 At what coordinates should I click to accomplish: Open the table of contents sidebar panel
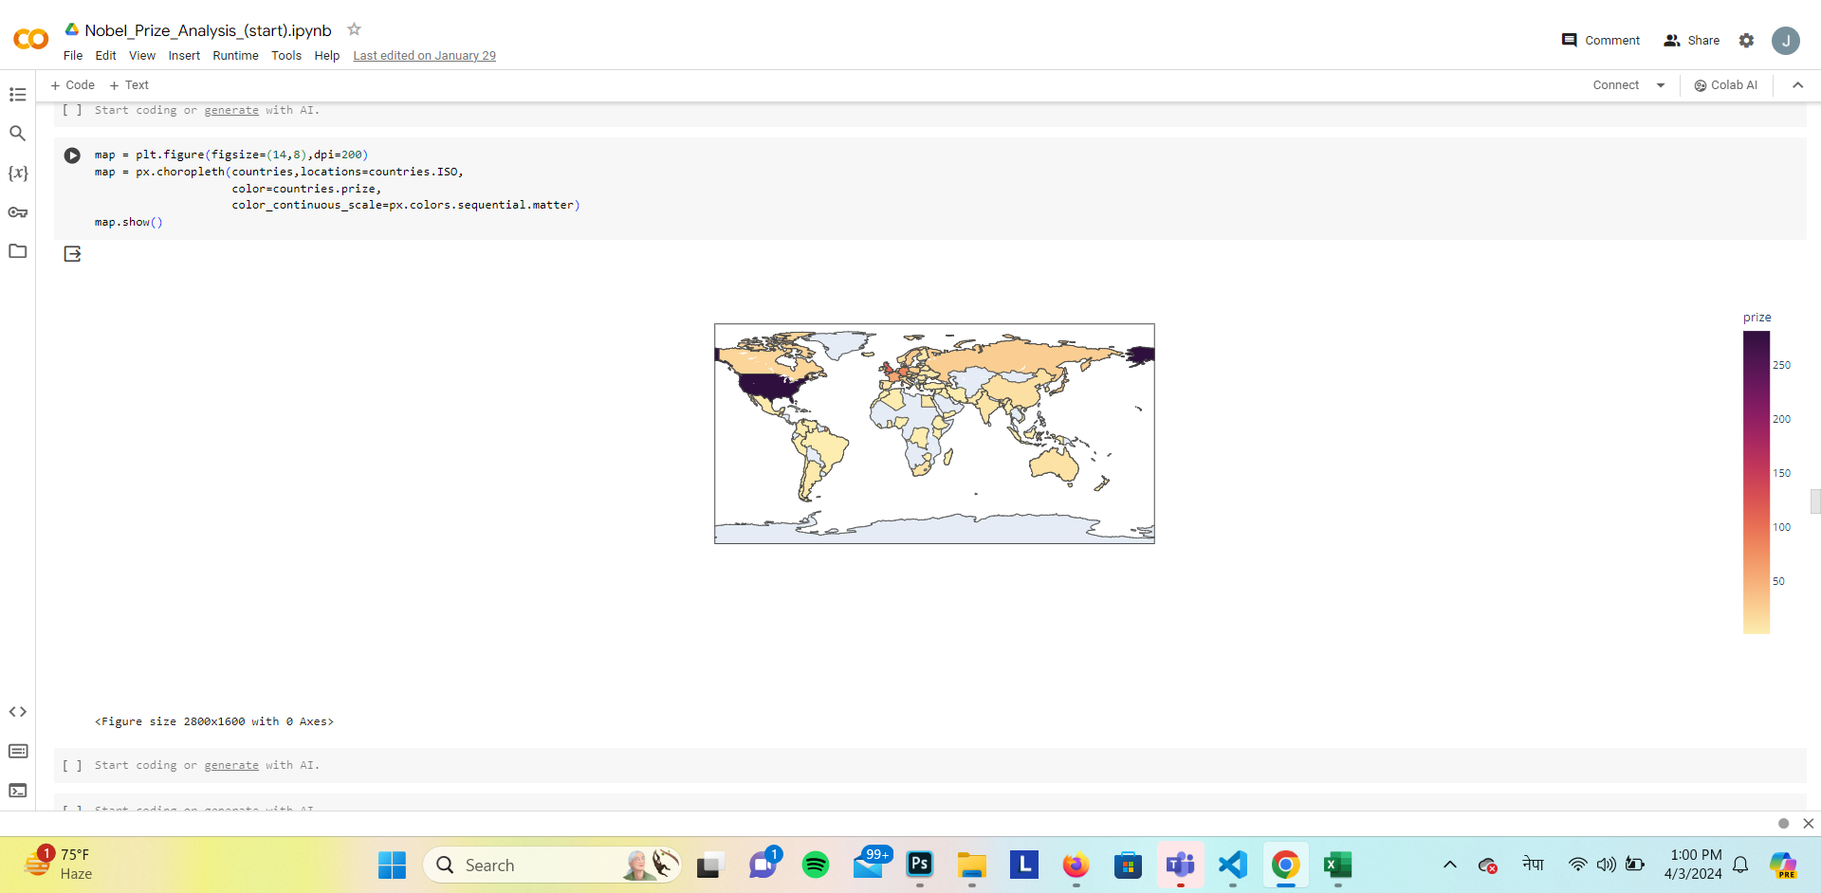[x=17, y=95]
